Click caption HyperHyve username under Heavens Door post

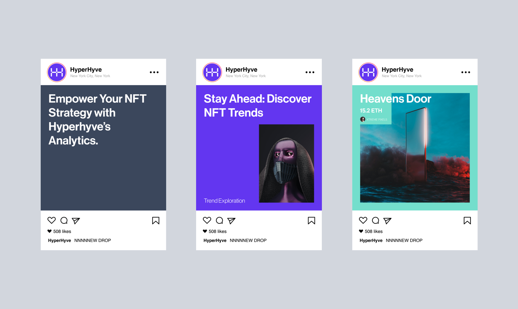tap(371, 240)
